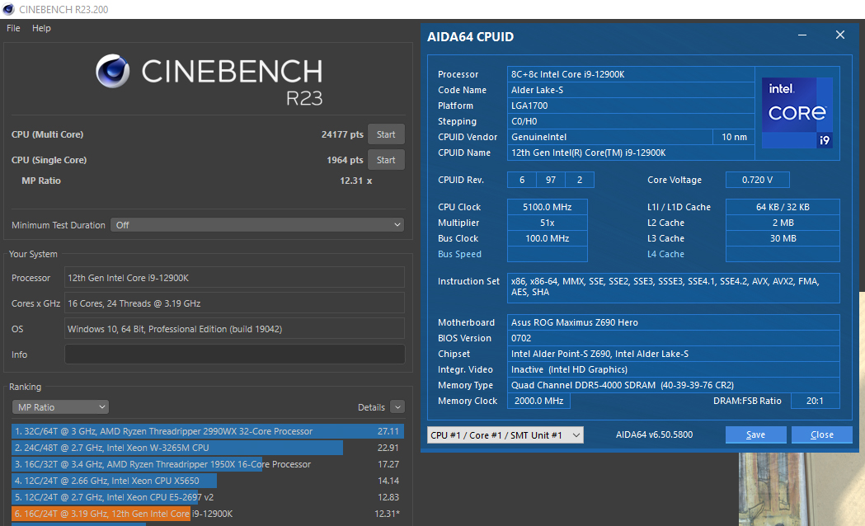Click the CPU Clock value 5100.0 MHz
Screen dimensions: 865x526
[548, 207]
